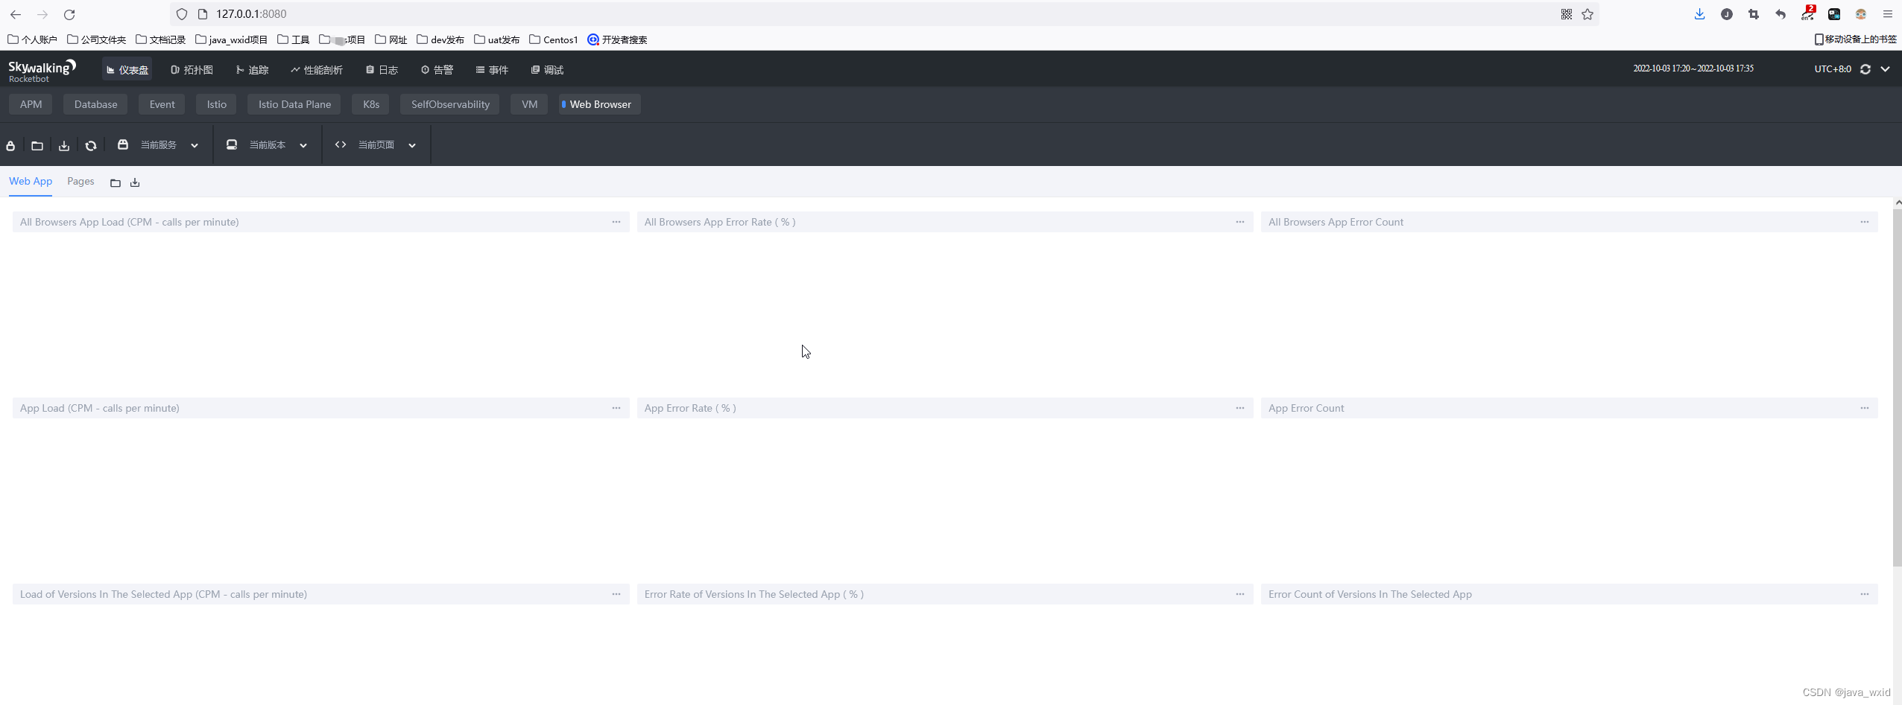Select the Istio dashboard button
1902x705 pixels.
(216, 104)
